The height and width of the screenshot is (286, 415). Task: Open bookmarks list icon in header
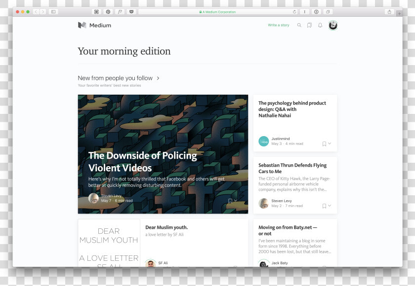[309, 25]
